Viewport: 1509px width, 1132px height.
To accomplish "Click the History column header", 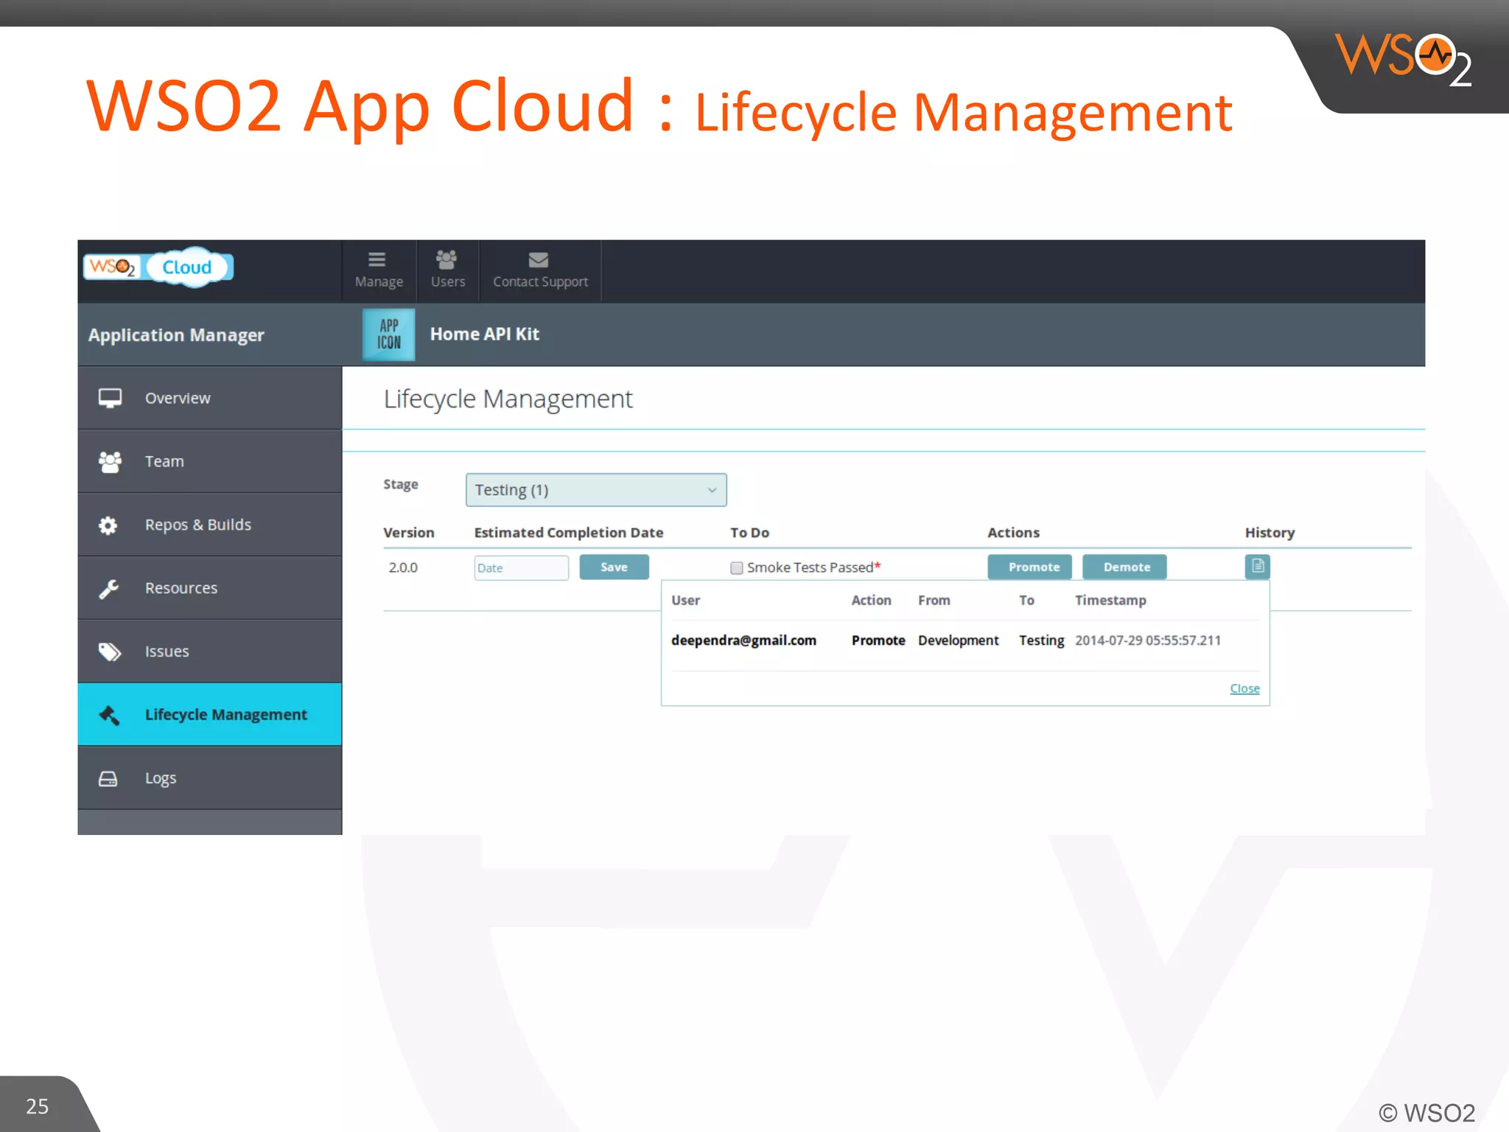I will click(1270, 533).
